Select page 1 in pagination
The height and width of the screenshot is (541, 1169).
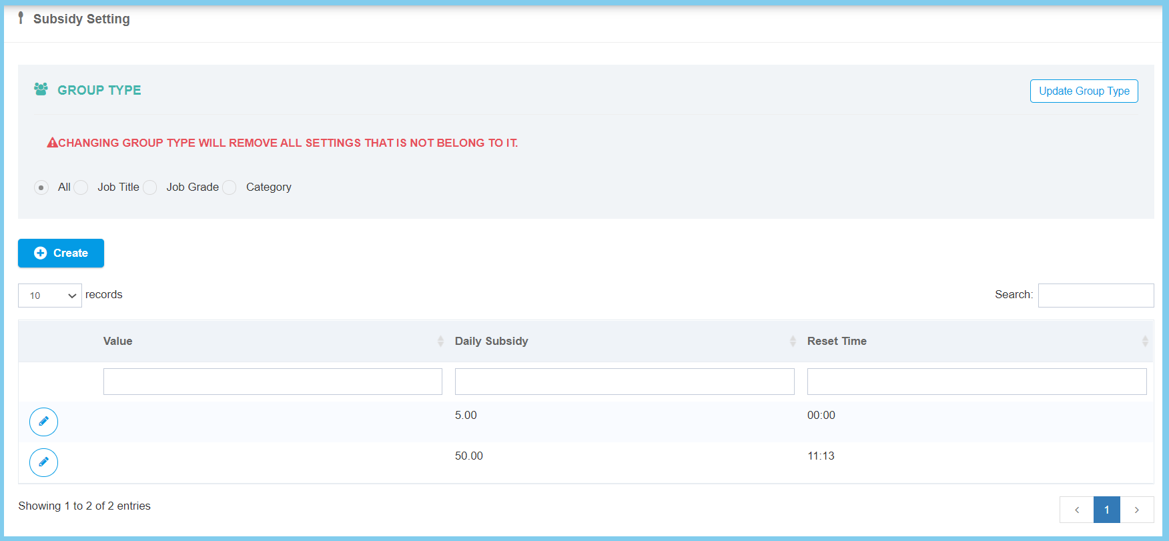click(1106, 510)
